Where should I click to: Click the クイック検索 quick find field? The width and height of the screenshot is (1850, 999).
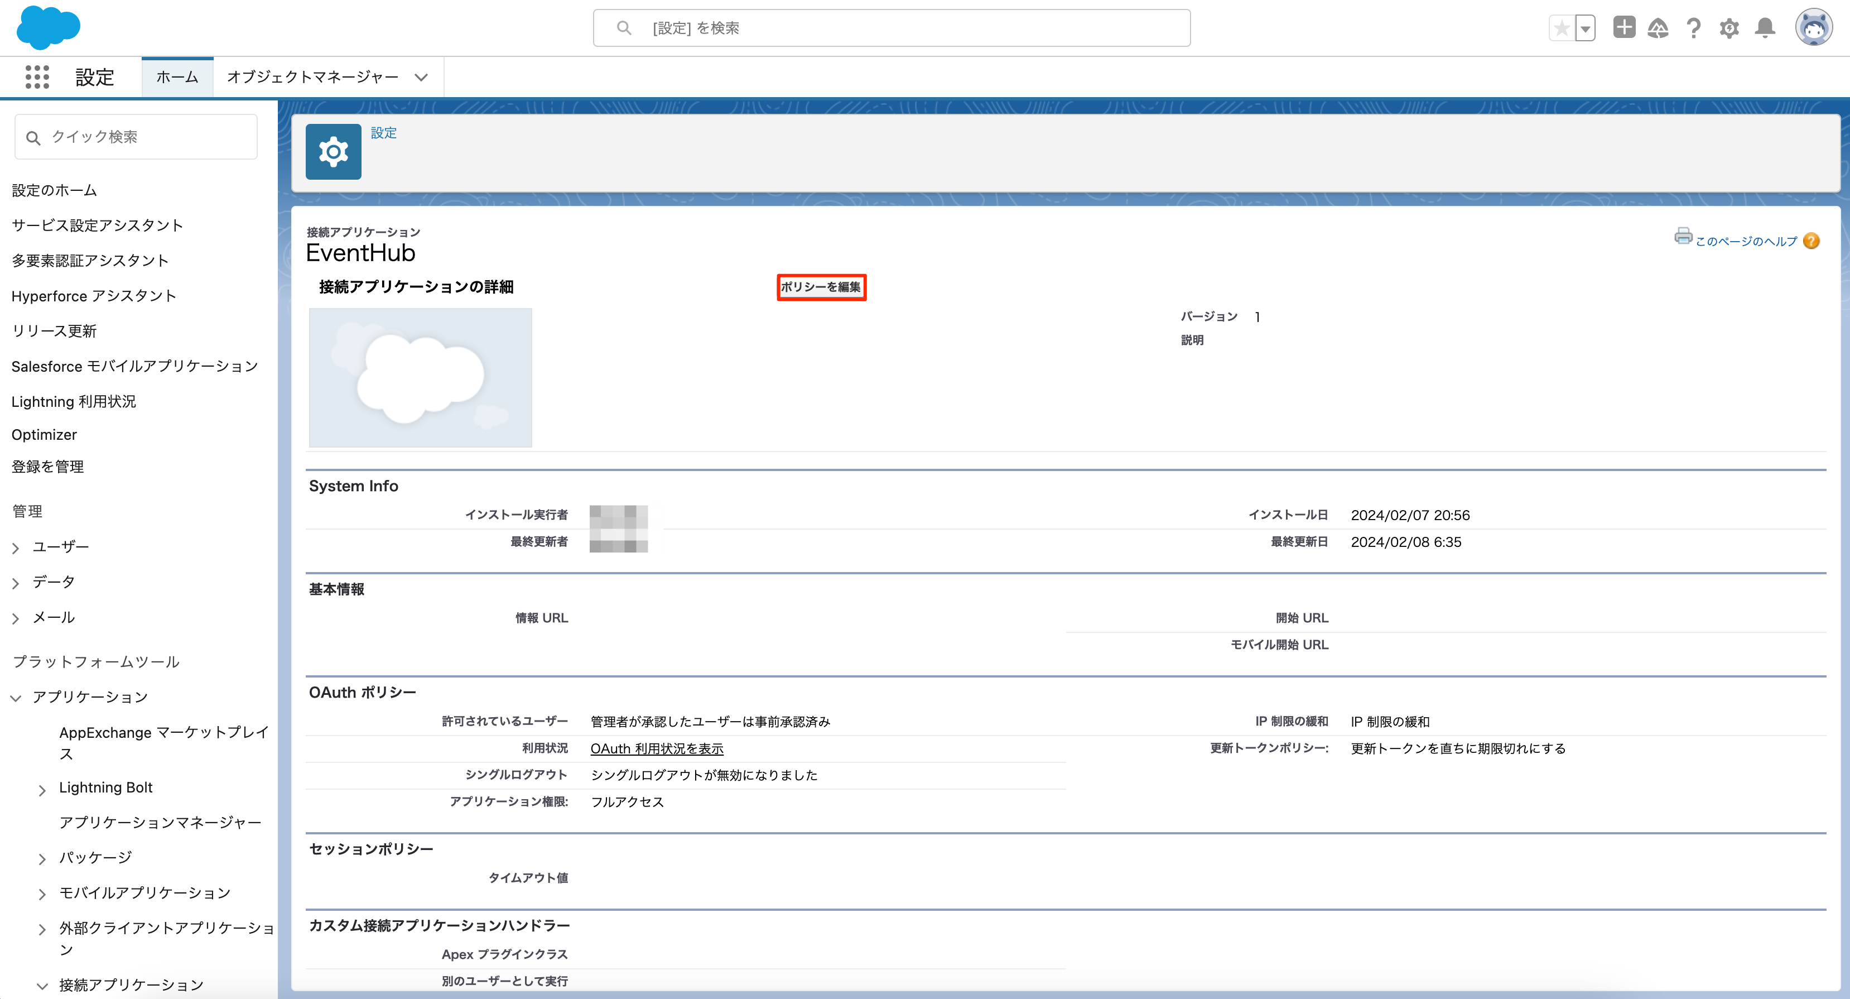pos(136,137)
